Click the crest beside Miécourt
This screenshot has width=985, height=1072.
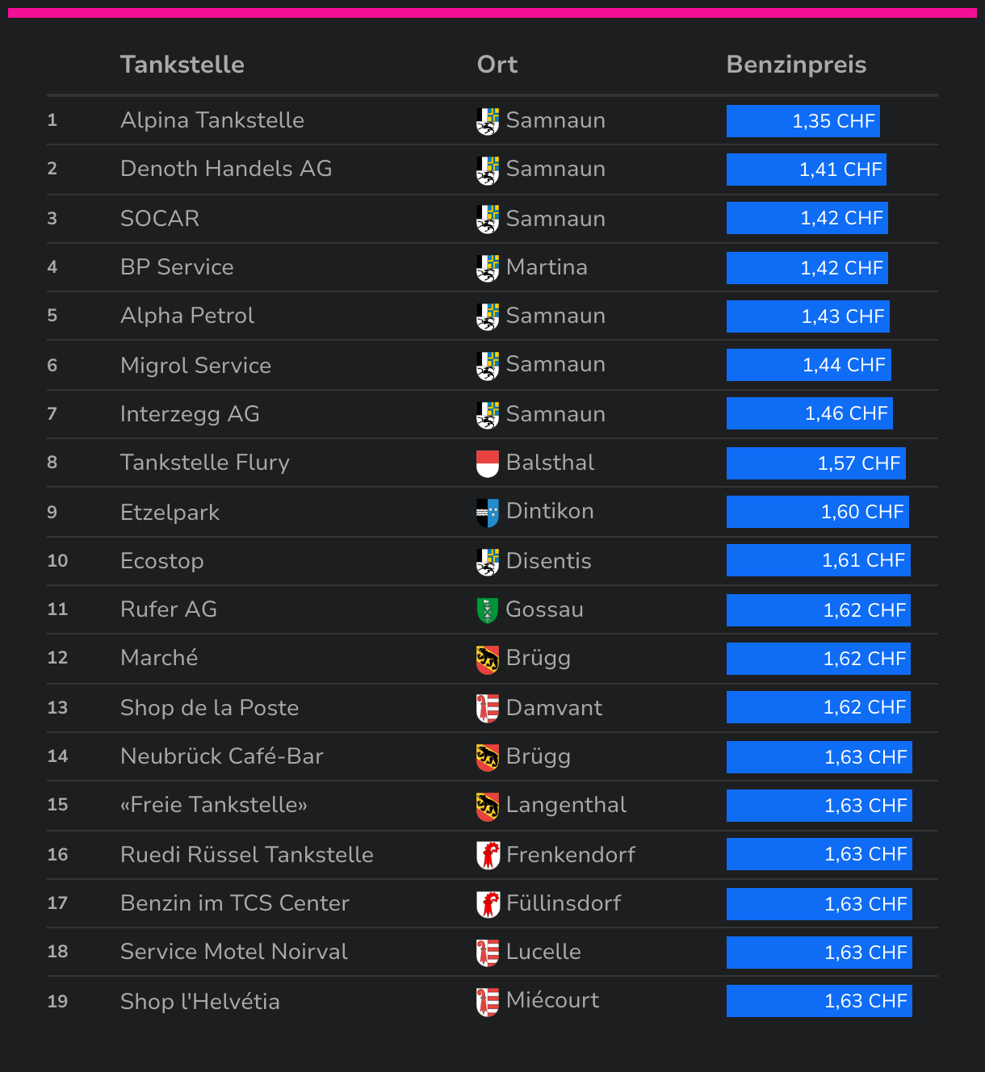[488, 1002]
